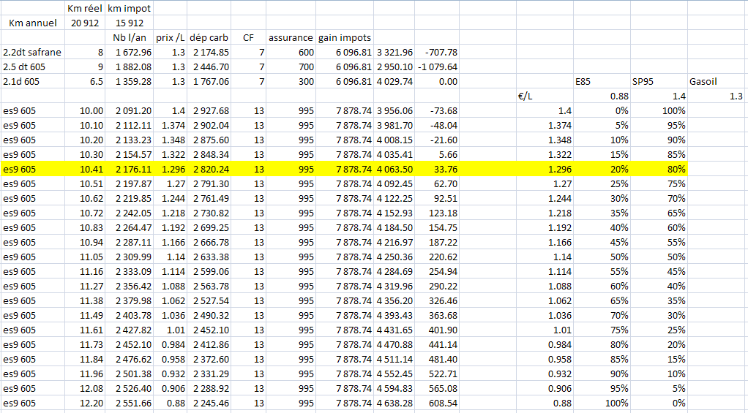
Task: Click the cell with value 4 250.36
Action: tap(394, 257)
